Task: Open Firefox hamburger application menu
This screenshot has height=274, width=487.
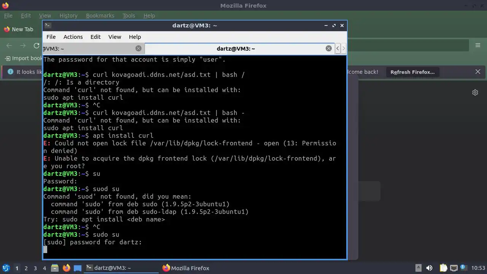Action: point(478,45)
